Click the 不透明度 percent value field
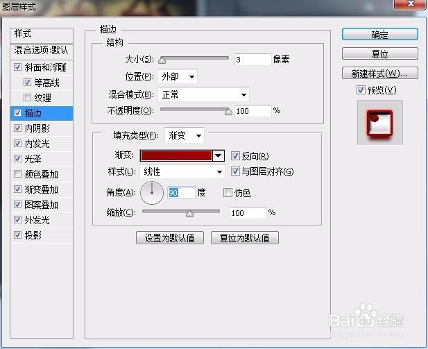 pyautogui.click(x=252, y=111)
